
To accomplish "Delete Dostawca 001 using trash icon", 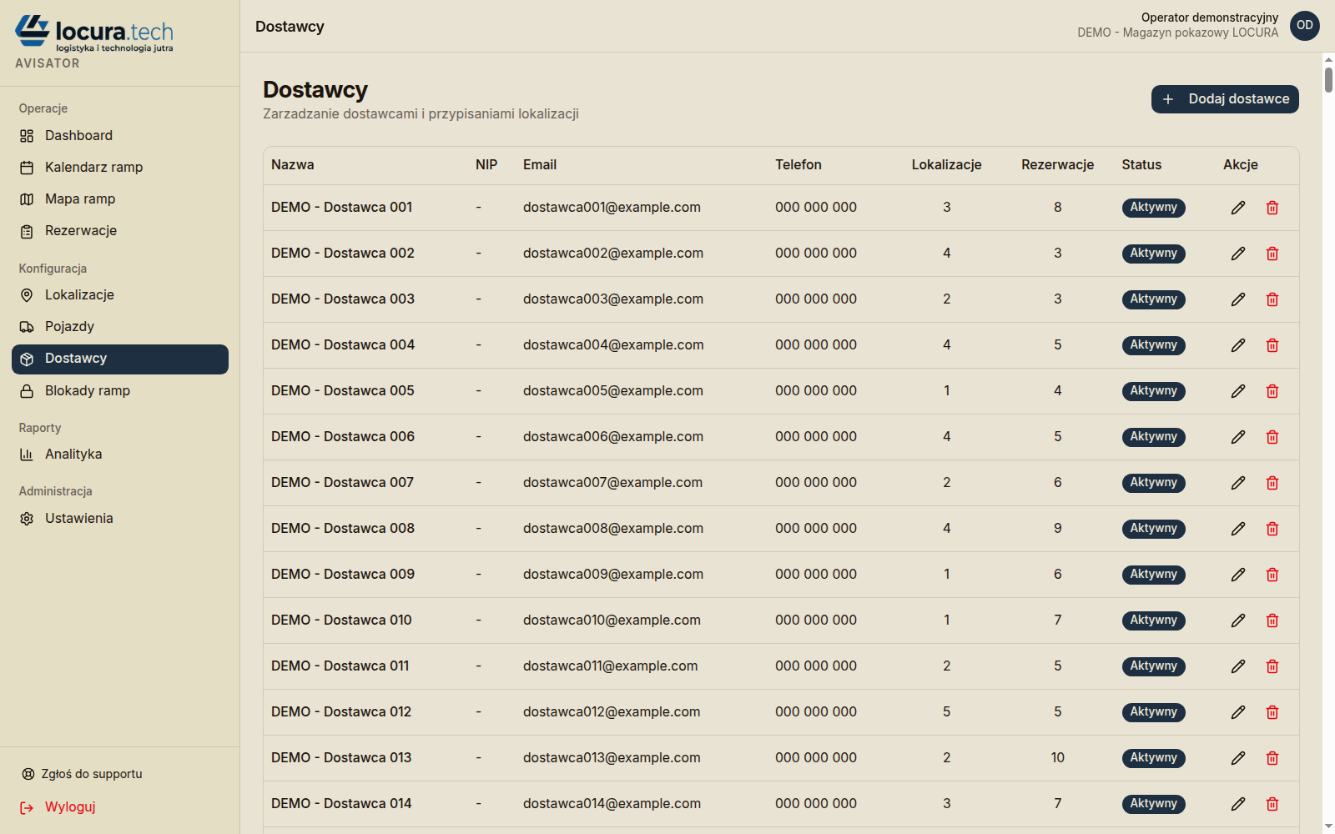I will click(x=1272, y=208).
